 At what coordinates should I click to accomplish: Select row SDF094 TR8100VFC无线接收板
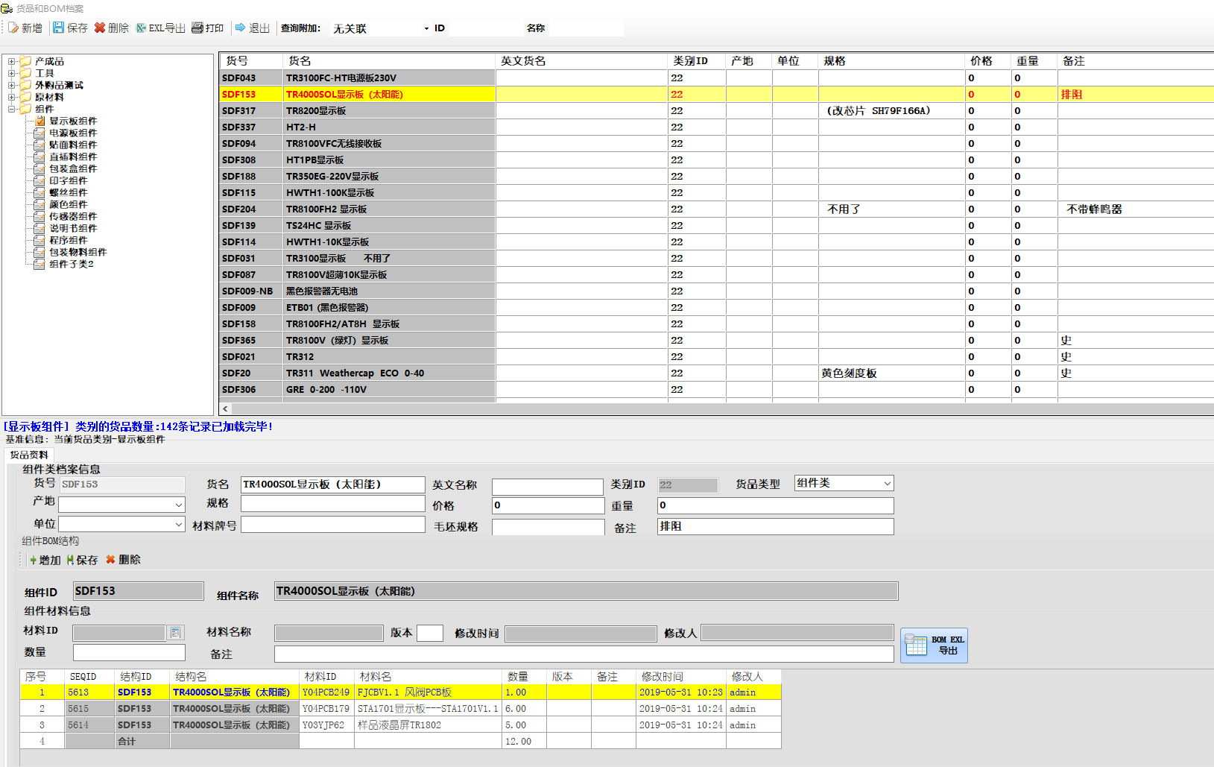tap(716, 143)
